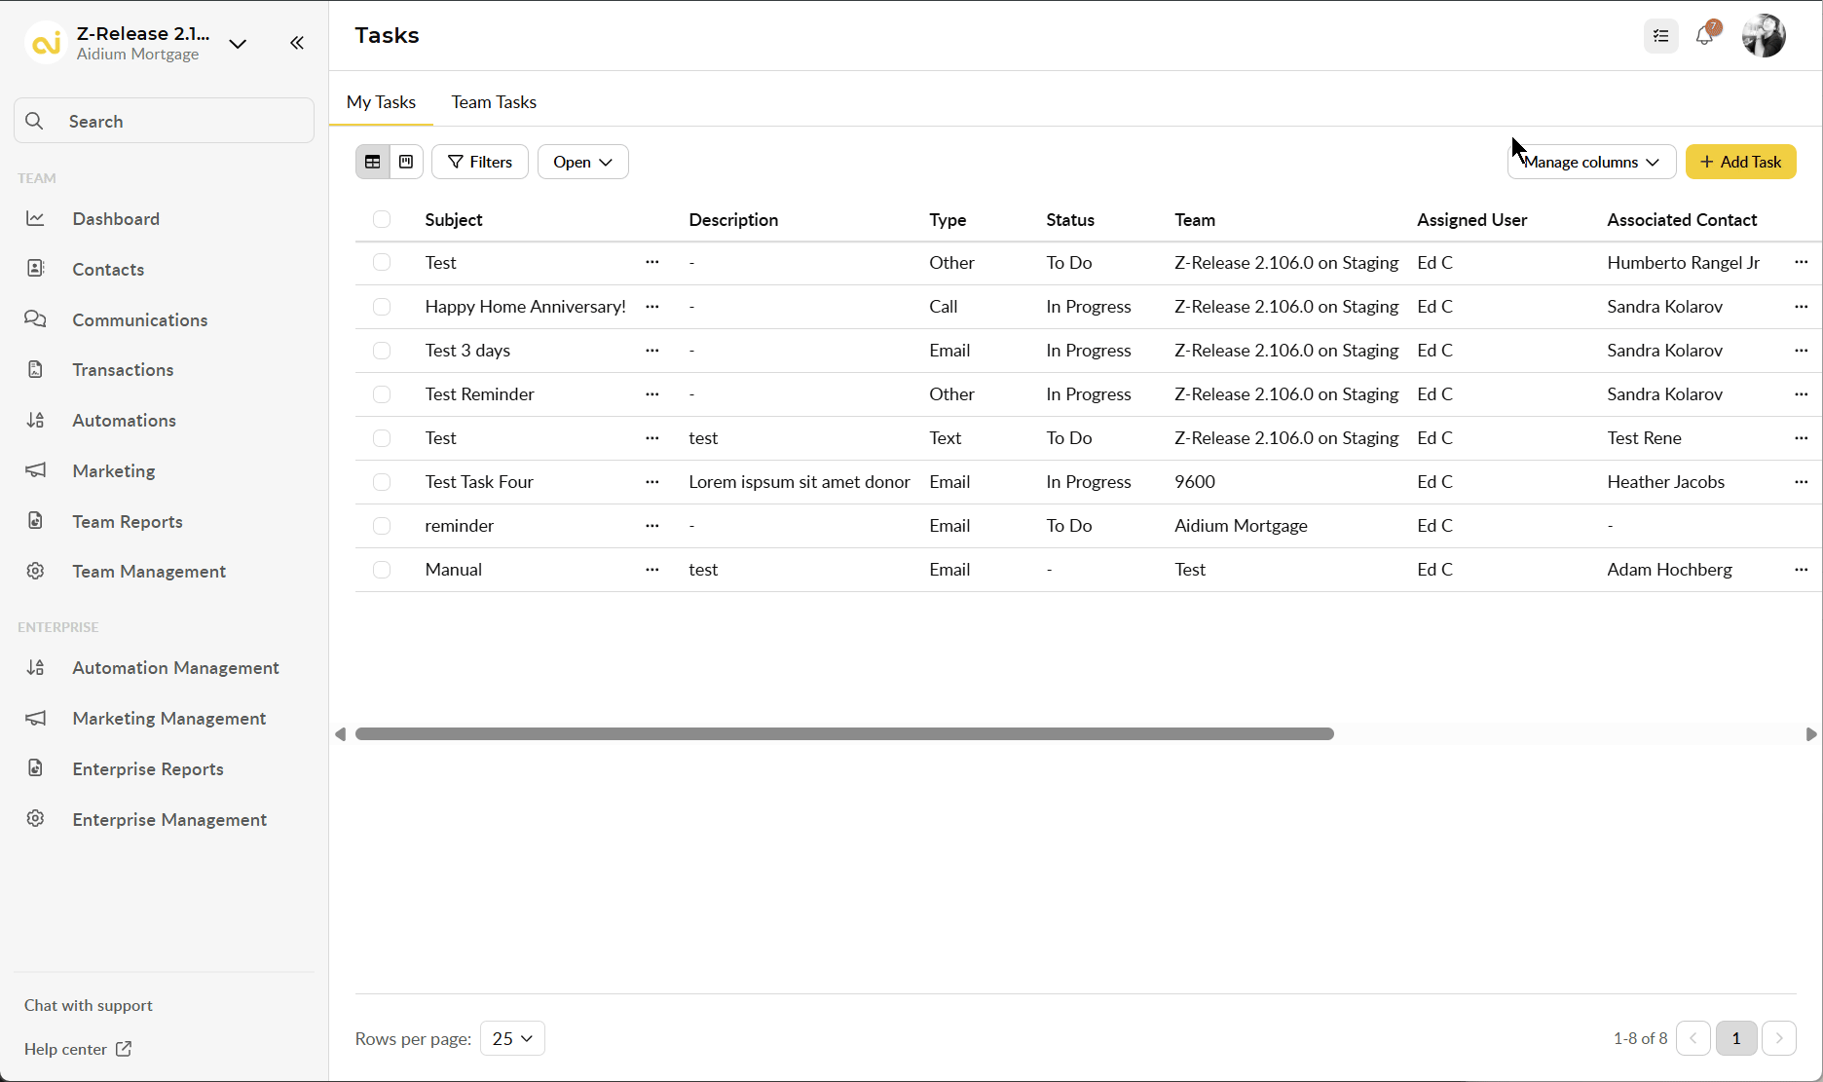Toggle the select-all checkbox in header
The image size is (1823, 1082).
[382, 219]
